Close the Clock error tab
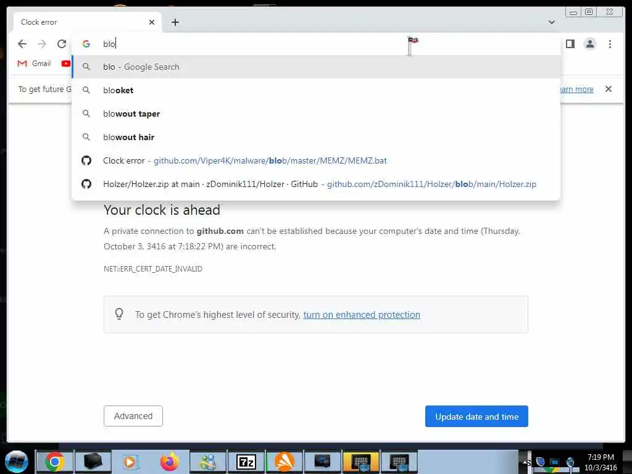This screenshot has height=474, width=632. pyautogui.click(x=152, y=22)
